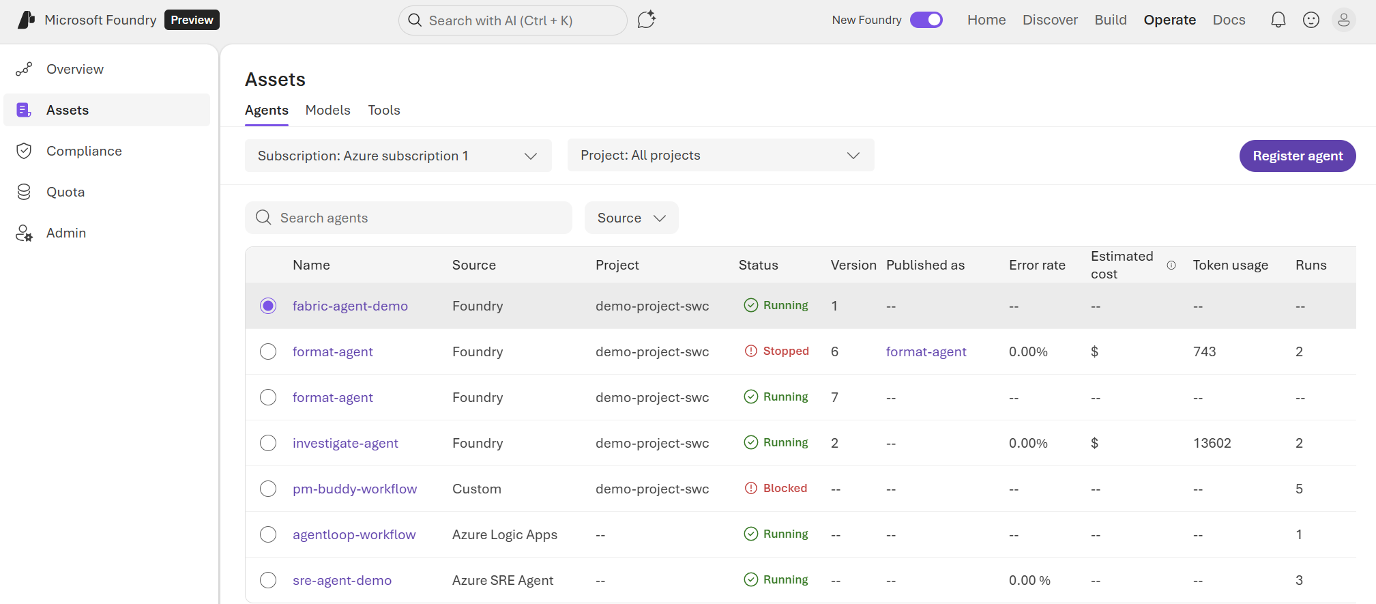
Task: Open the fabric-agent-demo agent link
Action: pyautogui.click(x=350, y=306)
